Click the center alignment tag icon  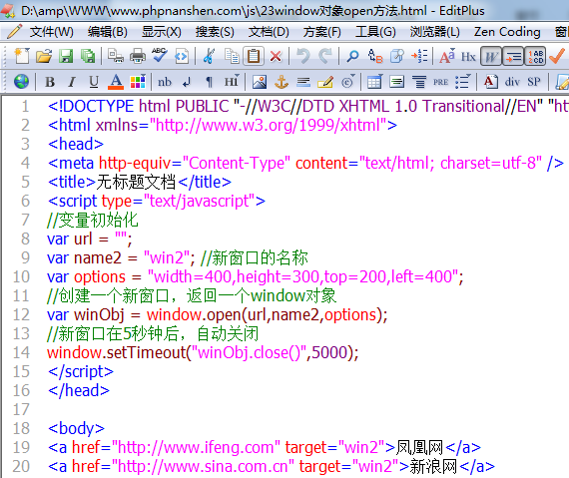419,82
